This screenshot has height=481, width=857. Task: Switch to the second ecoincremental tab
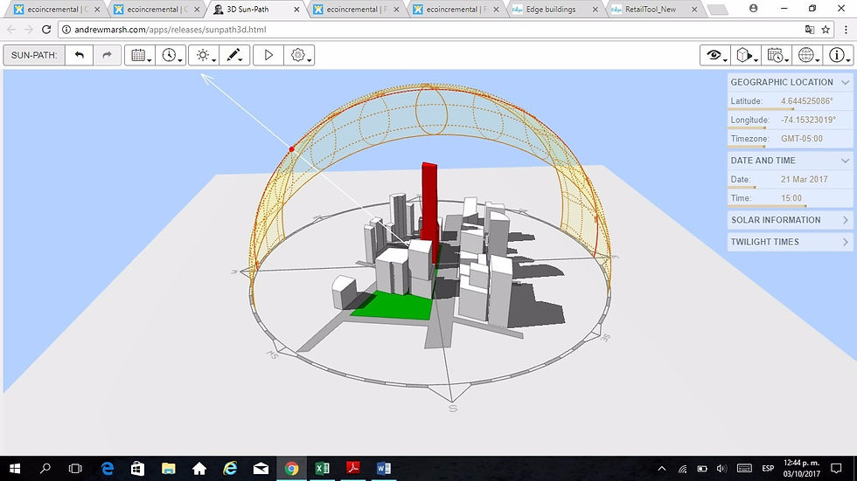click(x=156, y=10)
